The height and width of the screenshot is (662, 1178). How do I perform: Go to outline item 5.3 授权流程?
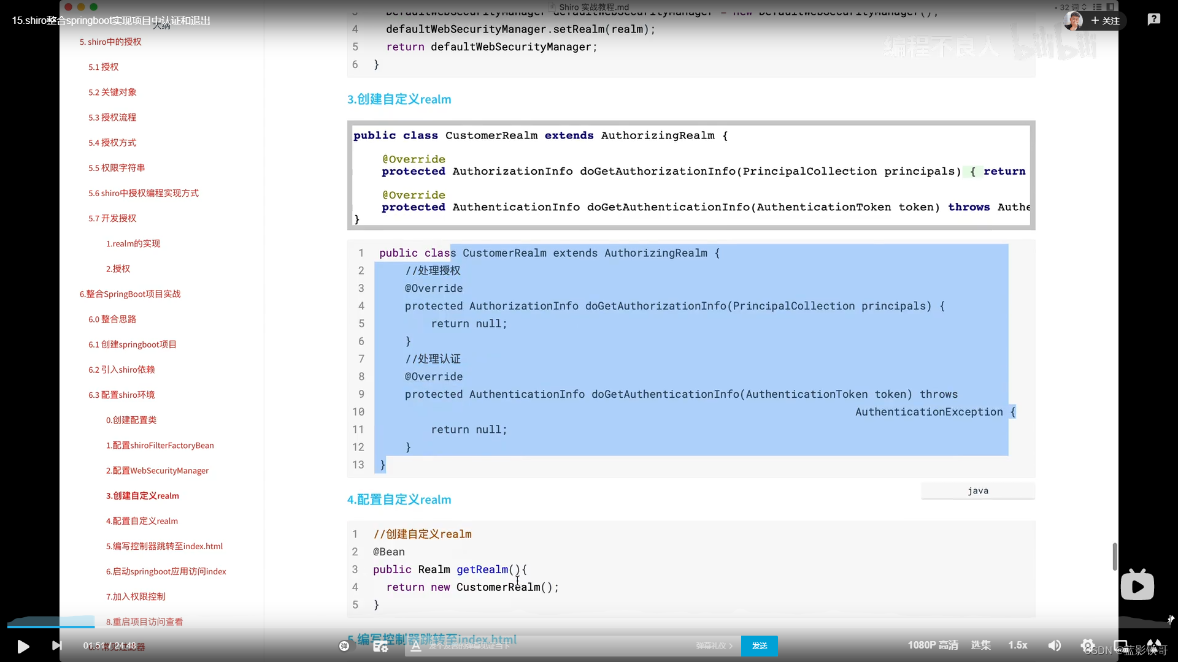coord(112,117)
